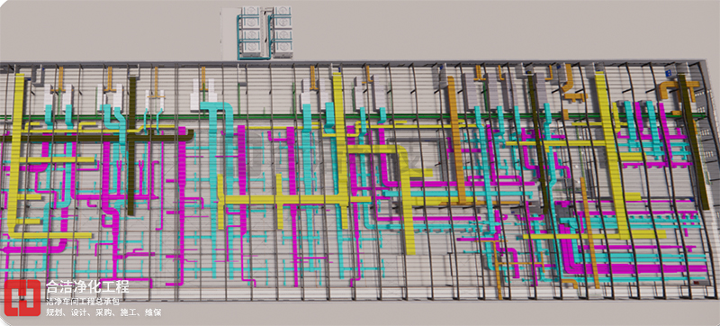Select the left rooftop air handling unit stack
Screen dimensions: 720x326
click(x=251, y=32)
